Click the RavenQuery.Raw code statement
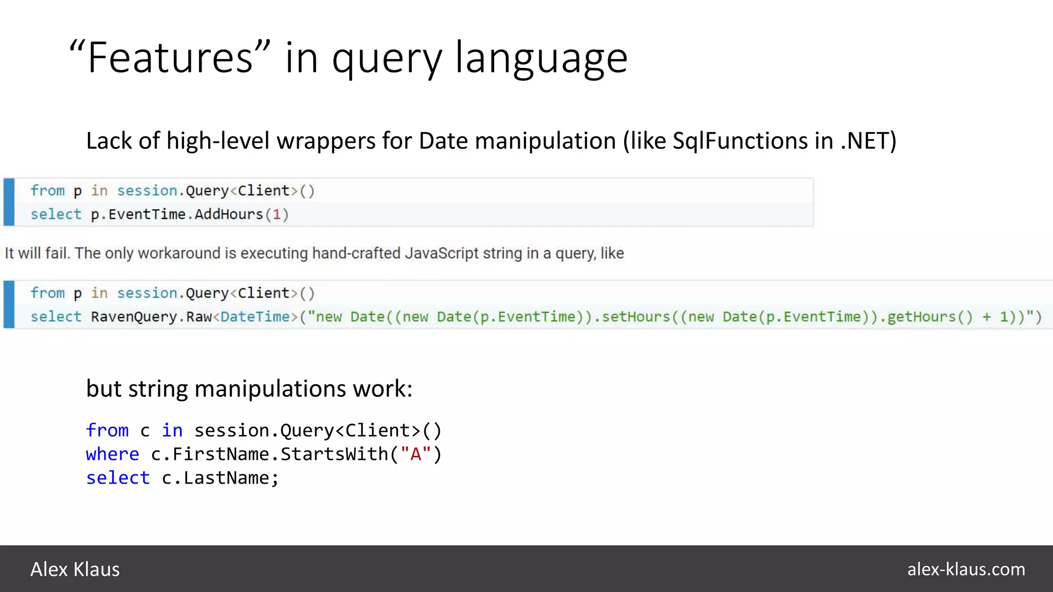The width and height of the screenshot is (1053, 592). tap(151, 317)
